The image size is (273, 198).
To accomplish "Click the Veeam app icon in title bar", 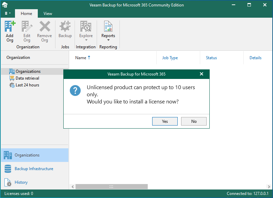I will tap(5, 5).
